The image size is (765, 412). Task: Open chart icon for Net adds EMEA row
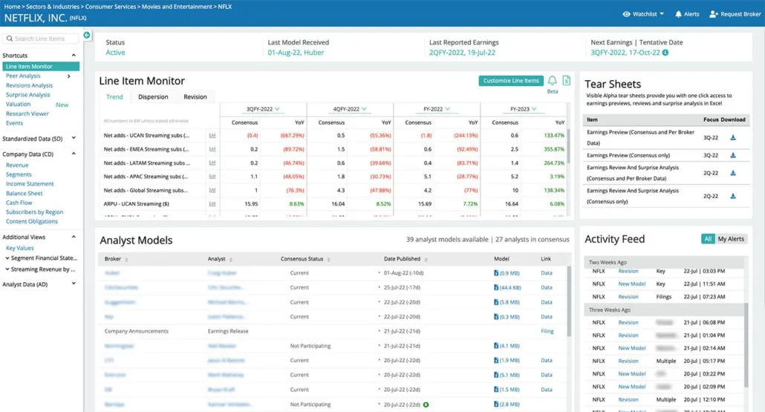point(212,149)
